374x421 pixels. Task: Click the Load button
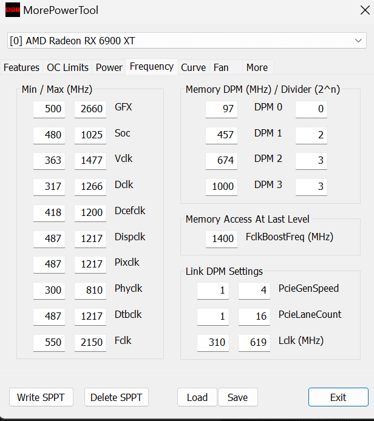[197, 397]
